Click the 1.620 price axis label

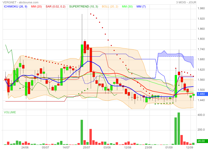(x=201, y=70)
